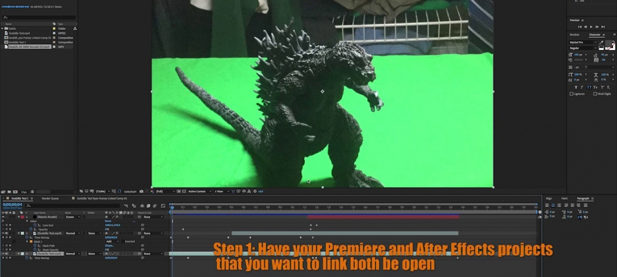Click the Reset link for the Saber effect
The image size is (617, 277).
pyautogui.click(x=108, y=221)
